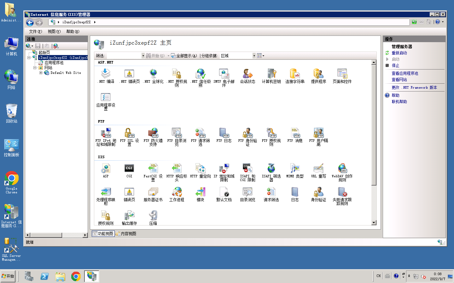Open the view mode dropdown arrow
Image resolution: width=454 pixels, height=283 pixels.
[264, 56]
